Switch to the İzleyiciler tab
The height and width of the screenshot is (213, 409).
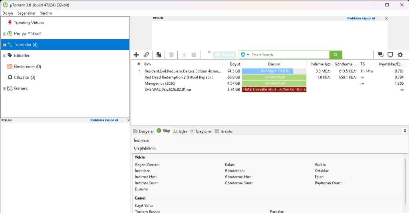[201, 131]
